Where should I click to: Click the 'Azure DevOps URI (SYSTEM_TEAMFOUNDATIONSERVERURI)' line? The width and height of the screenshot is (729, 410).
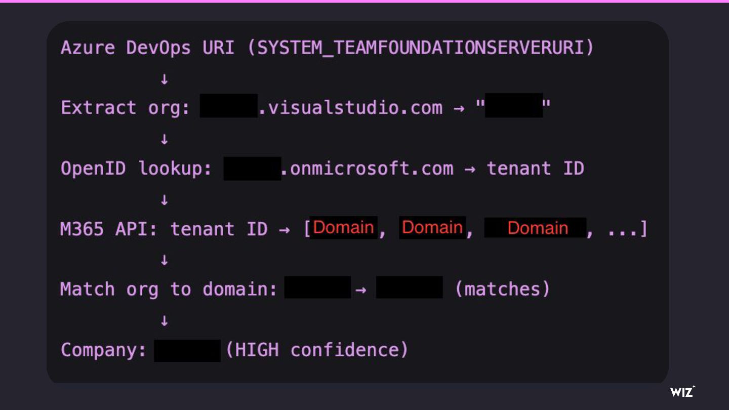click(x=327, y=48)
